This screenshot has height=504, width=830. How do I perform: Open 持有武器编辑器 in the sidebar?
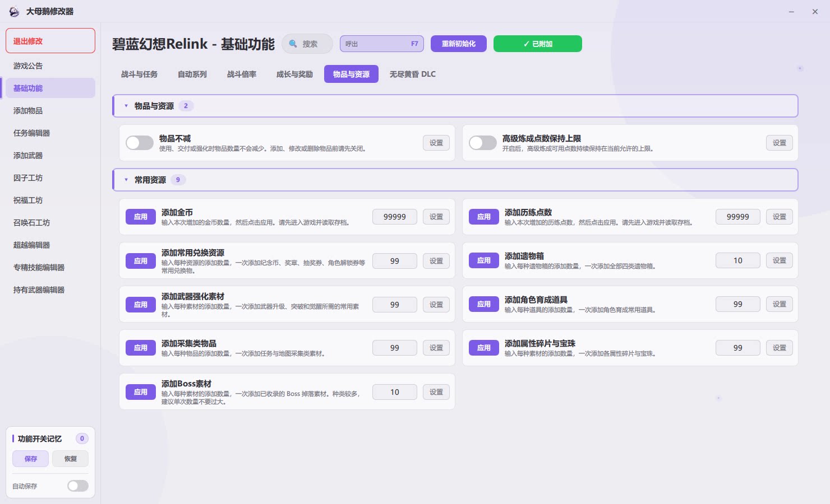tap(50, 290)
